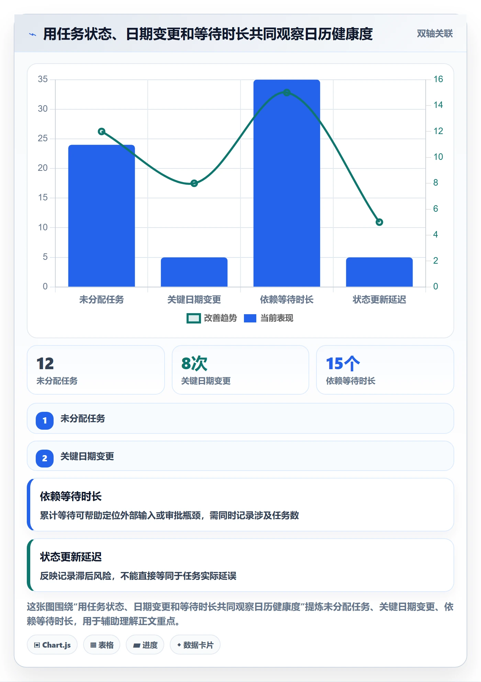Click the 数据卡片 tag chip
The width and height of the screenshot is (481, 682).
pyautogui.click(x=195, y=645)
